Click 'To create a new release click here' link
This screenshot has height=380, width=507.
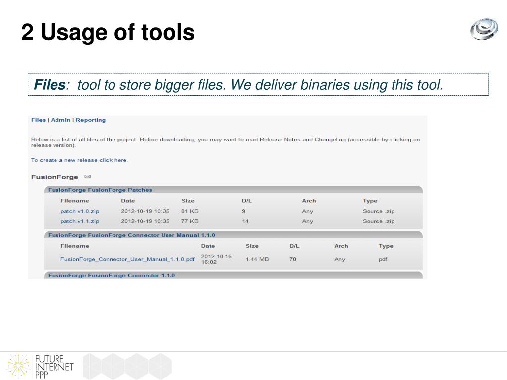coord(79,160)
